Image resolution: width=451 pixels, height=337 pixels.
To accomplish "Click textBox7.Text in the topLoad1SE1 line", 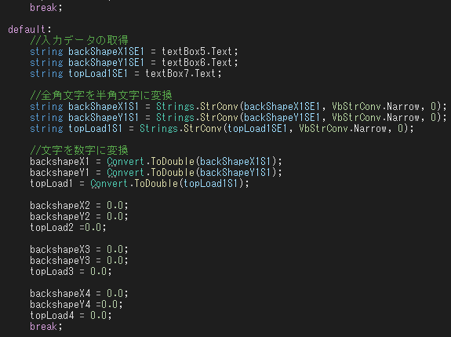I will (x=180, y=74).
